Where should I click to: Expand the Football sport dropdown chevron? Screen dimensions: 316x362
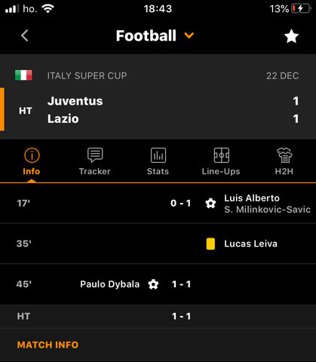(189, 35)
